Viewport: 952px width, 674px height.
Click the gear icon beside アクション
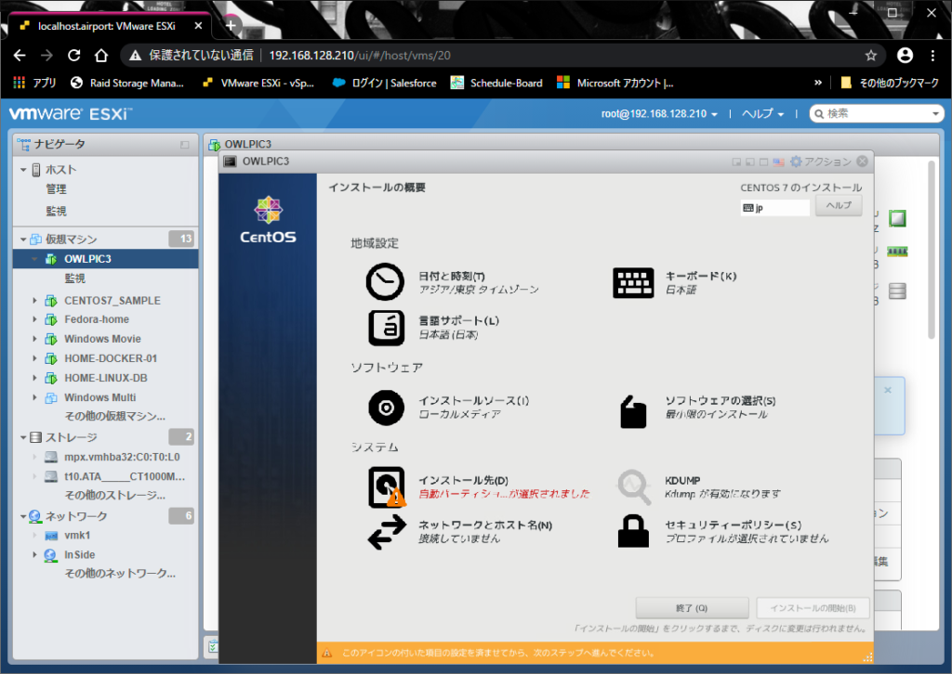pos(796,162)
